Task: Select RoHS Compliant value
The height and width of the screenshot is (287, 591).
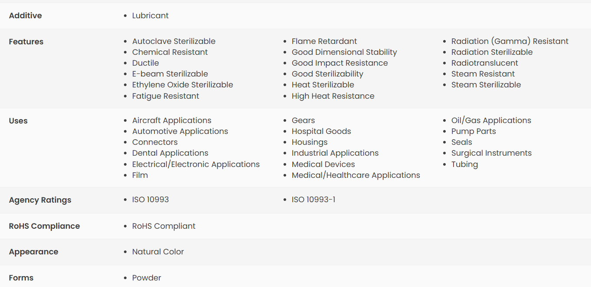Action: (164, 226)
